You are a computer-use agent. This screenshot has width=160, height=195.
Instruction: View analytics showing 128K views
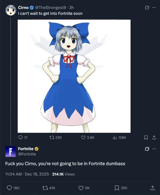click(115, 137)
